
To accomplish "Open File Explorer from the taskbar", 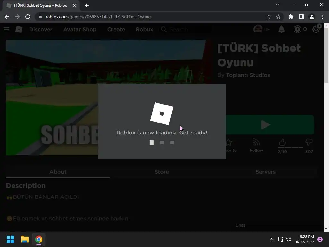I will tap(24, 239).
